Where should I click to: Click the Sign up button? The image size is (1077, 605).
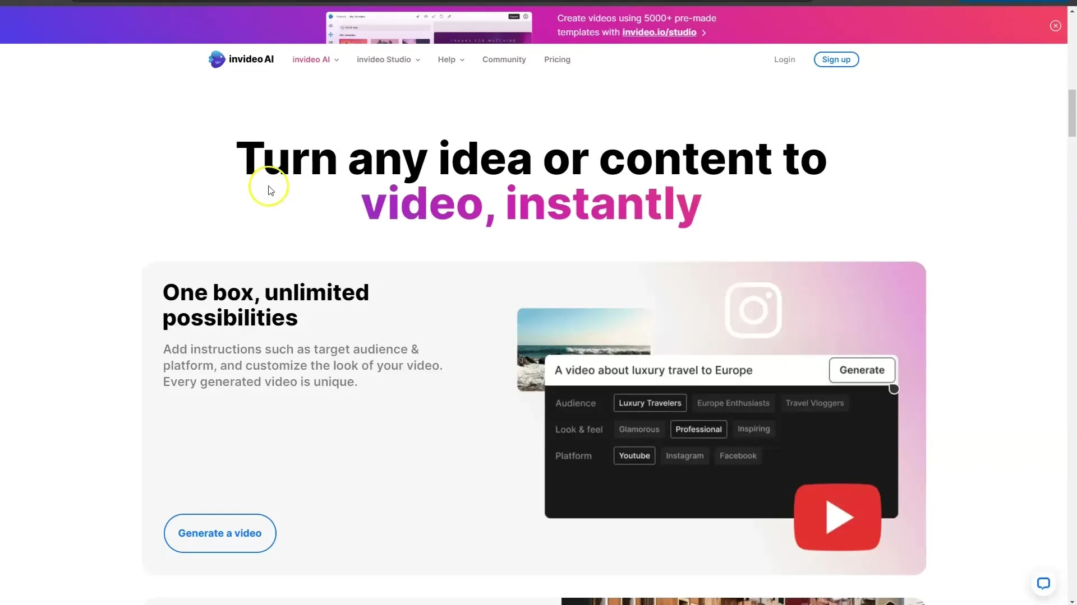click(x=836, y=59)
